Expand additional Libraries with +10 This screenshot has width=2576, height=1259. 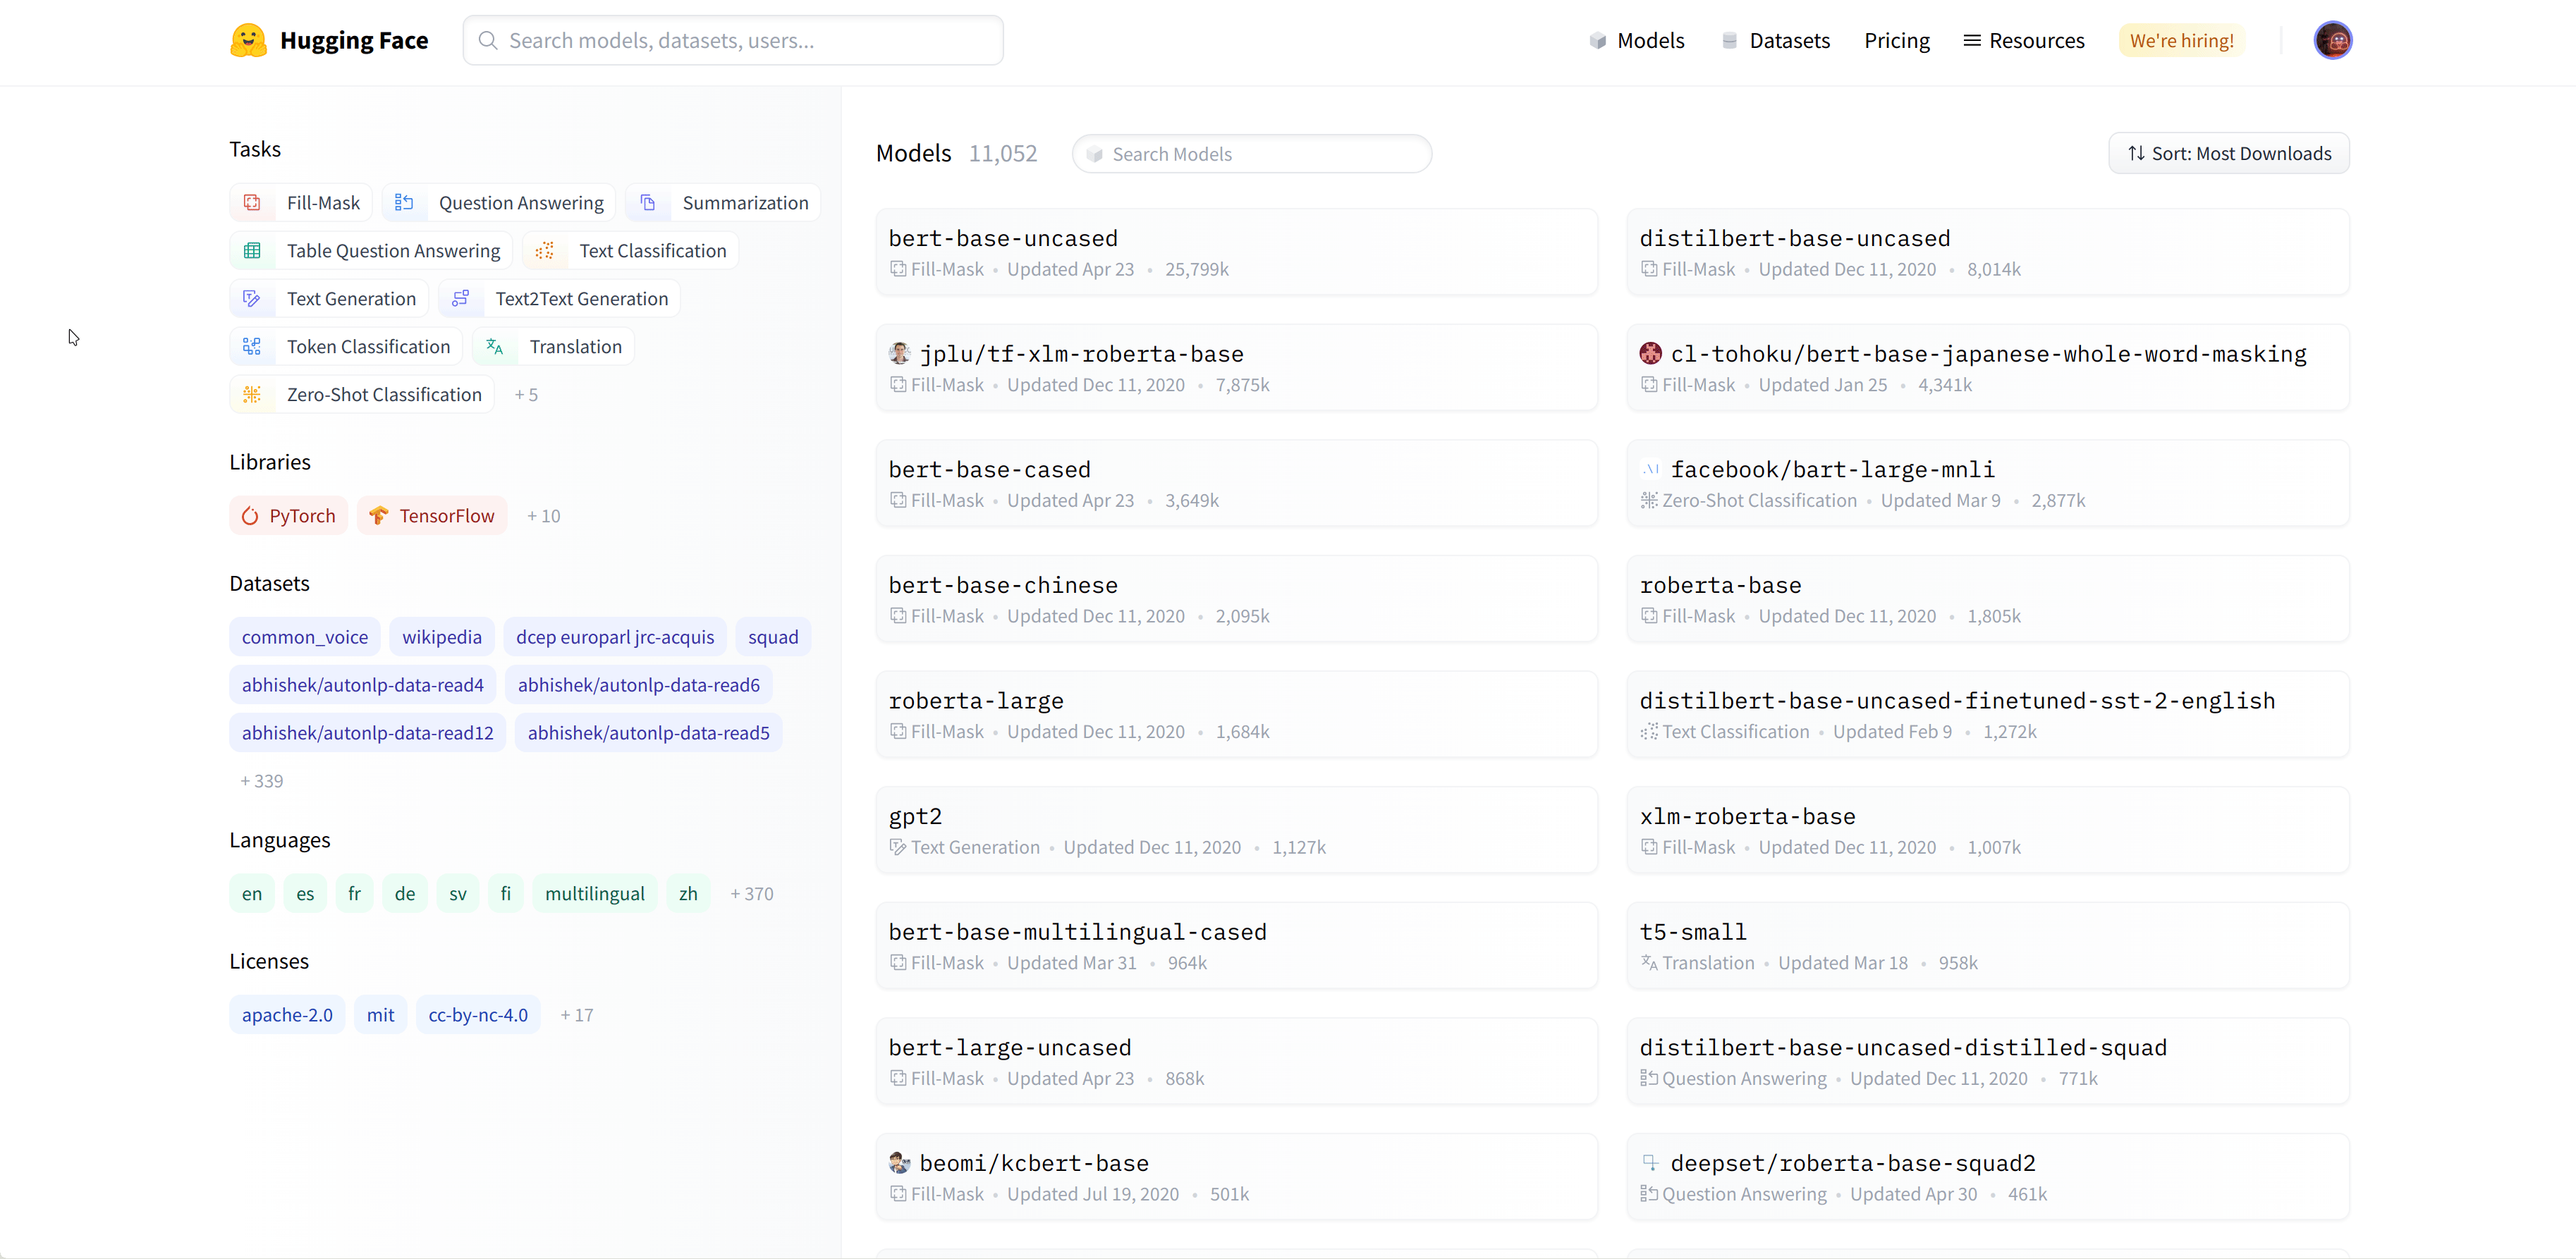pyautogui.click(x=544, y=514)
